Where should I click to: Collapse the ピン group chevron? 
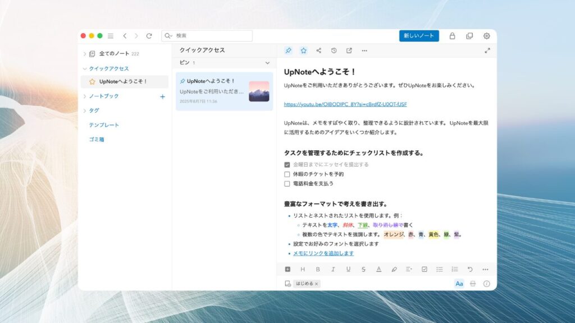click(x=267, y=63)
